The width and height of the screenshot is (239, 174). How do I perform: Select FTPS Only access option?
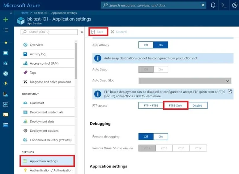pyautogui.click(x=175, y=105)
